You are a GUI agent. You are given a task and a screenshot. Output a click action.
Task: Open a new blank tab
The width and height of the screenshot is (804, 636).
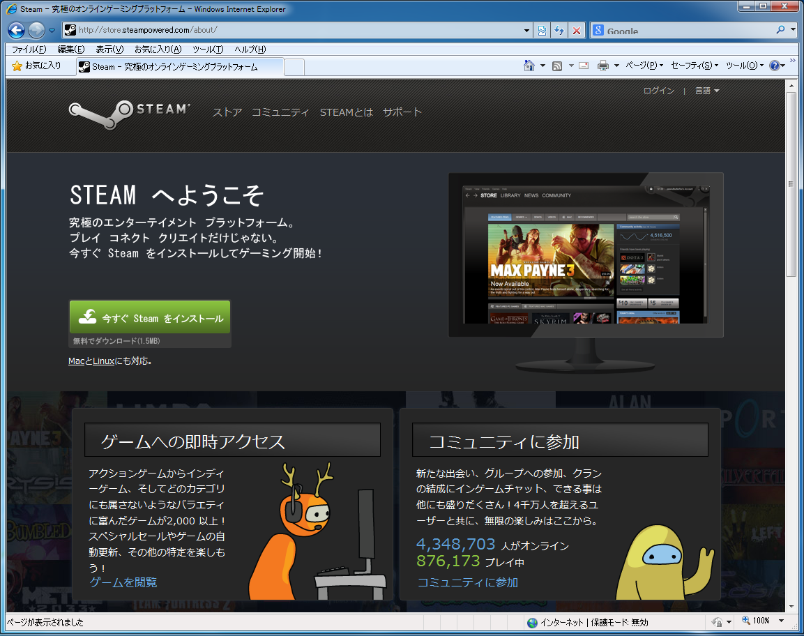[x=294, y=67]
